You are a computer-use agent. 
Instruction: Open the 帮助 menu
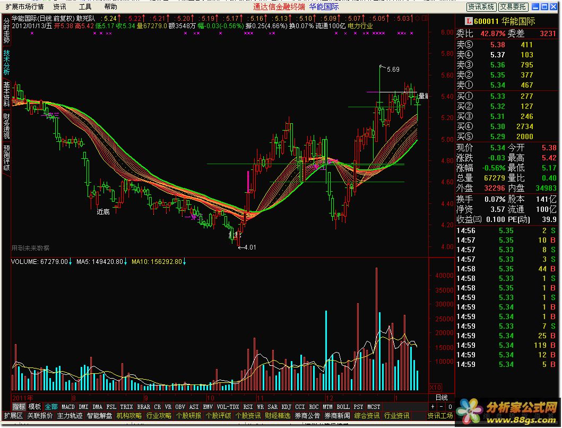tap(110, 7)
